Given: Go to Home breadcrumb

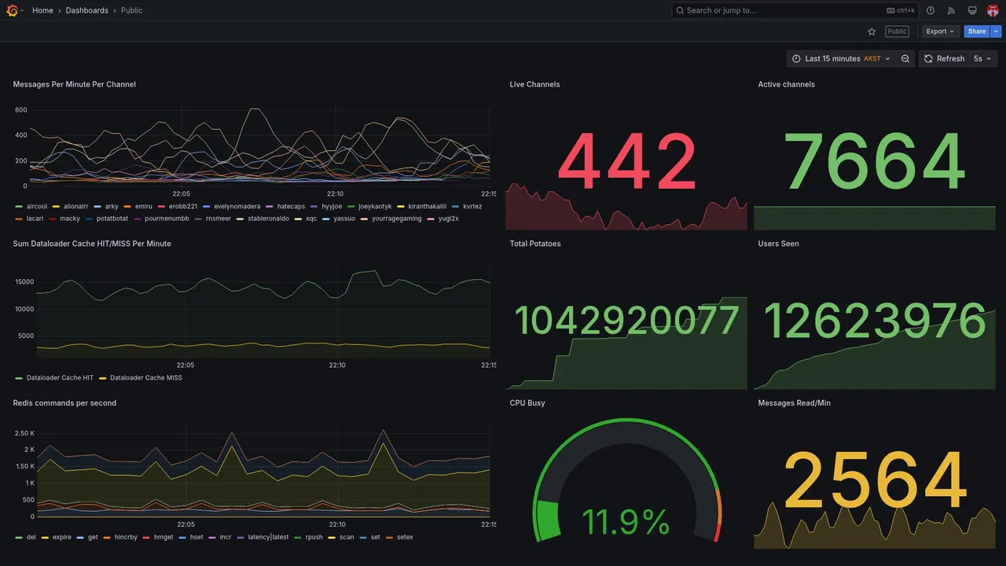Looking at the screenshot, I should click(x=42, y=10).
